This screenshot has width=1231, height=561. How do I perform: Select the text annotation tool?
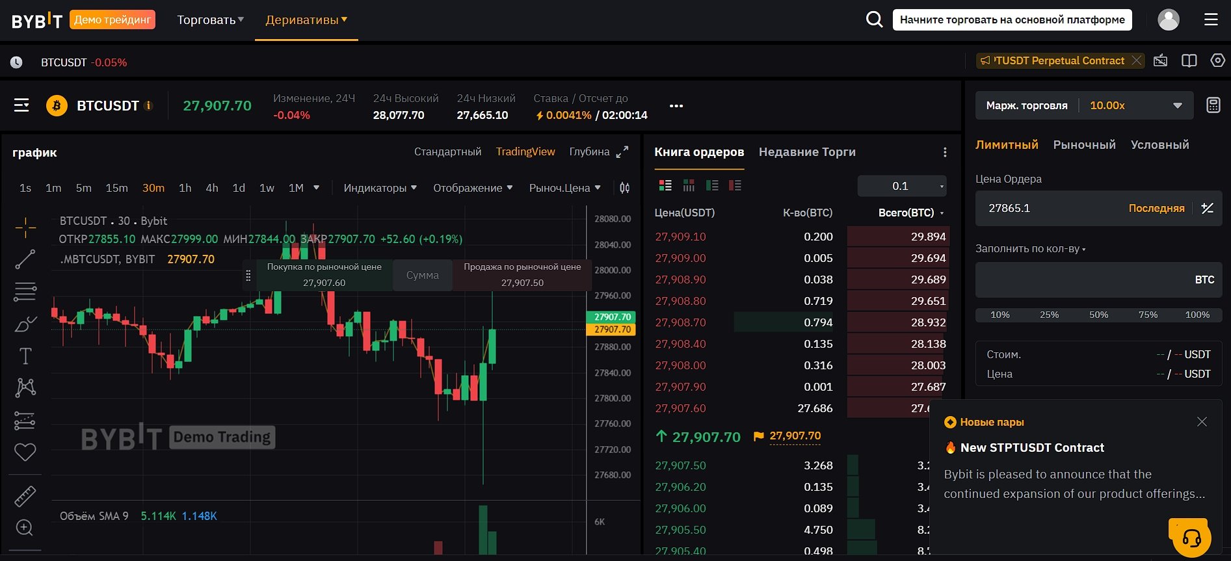(x=25, y=356)
